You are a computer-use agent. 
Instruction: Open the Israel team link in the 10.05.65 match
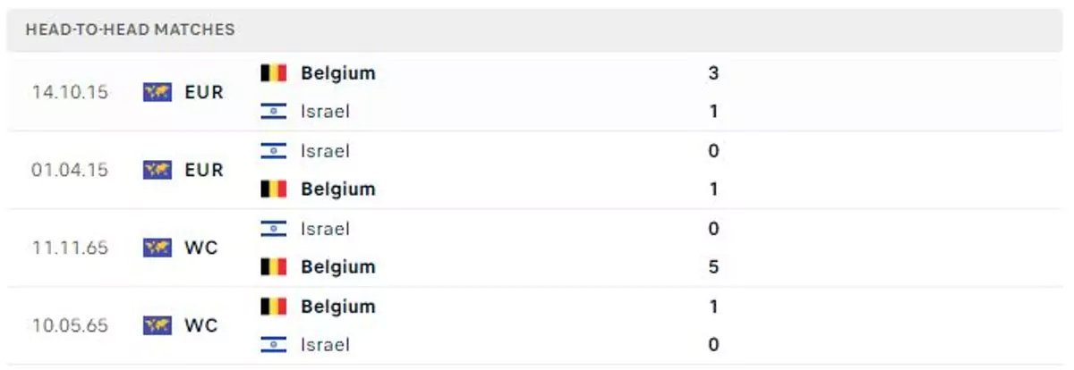(325, 345)
